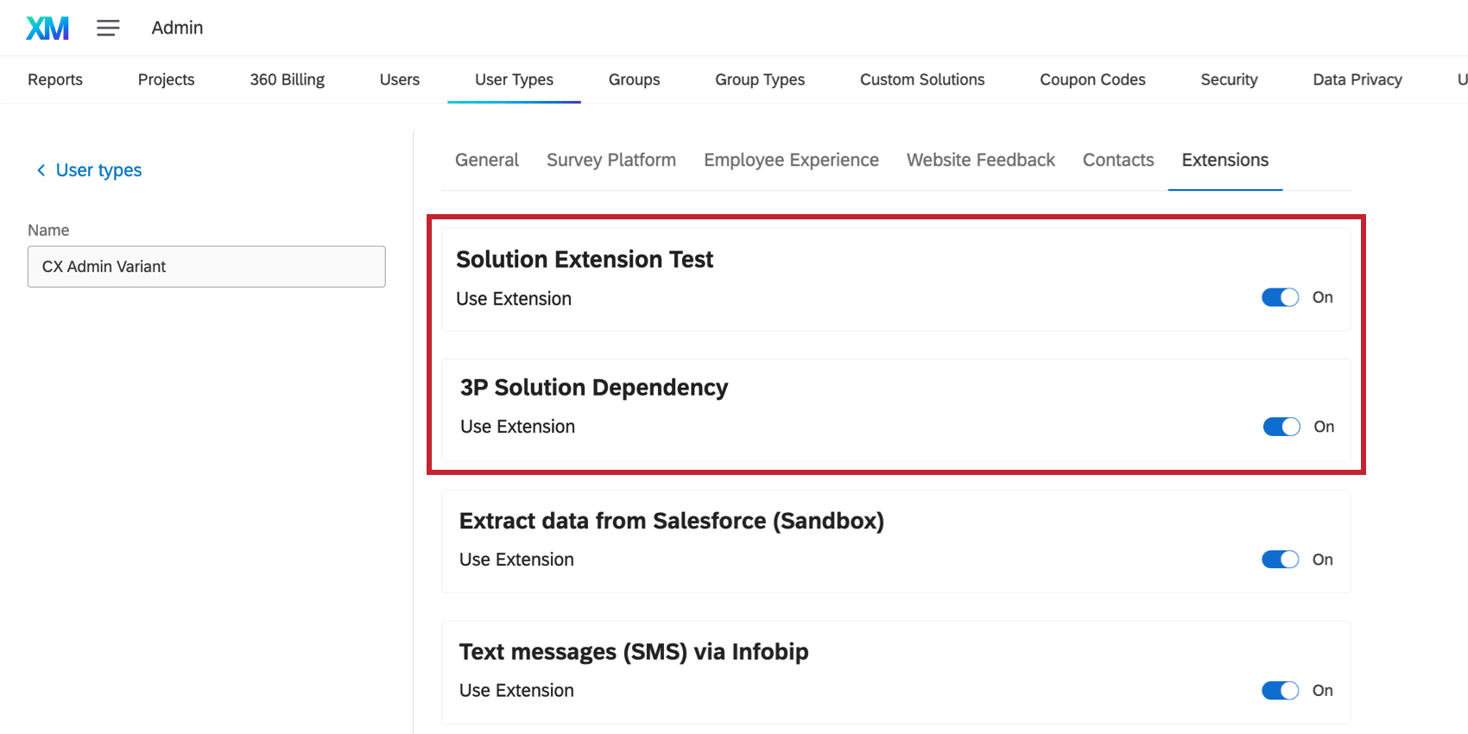Go to the Website Feedback tab
Image resolution: width=1468 pixels, height=734 pixels.
981,160
